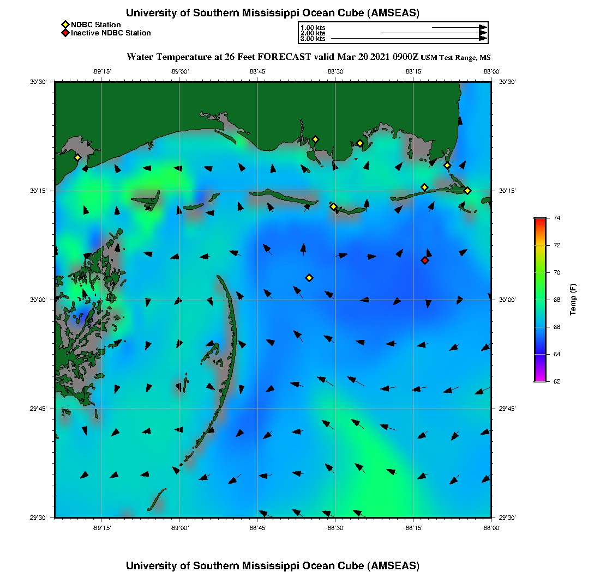600x572 pixels.
Task: Click the bottom 'Ocean Cube (AMSEAS)' footer title
Action: click(x=273, y=565)
